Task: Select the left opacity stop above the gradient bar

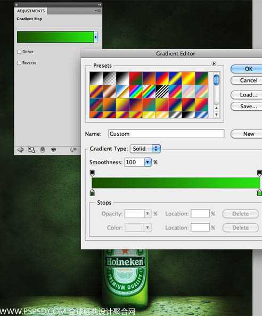Action: point(92,173)
